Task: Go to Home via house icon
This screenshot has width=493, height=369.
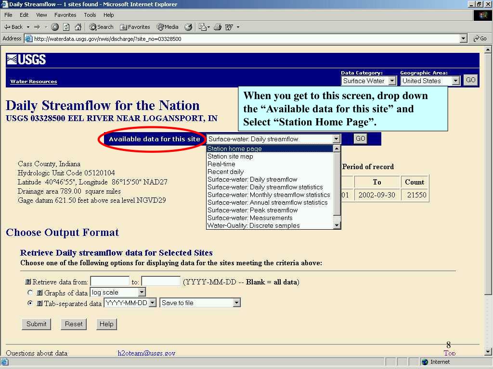Action: pyautogui.click(x=78, y=27)
